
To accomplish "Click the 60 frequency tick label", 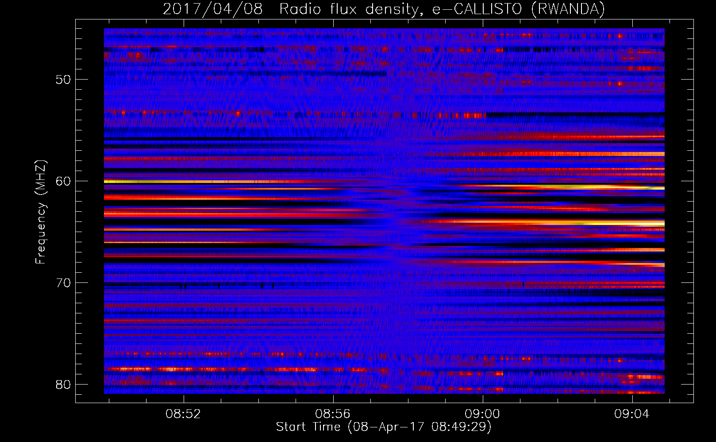I will coord(63,181).
